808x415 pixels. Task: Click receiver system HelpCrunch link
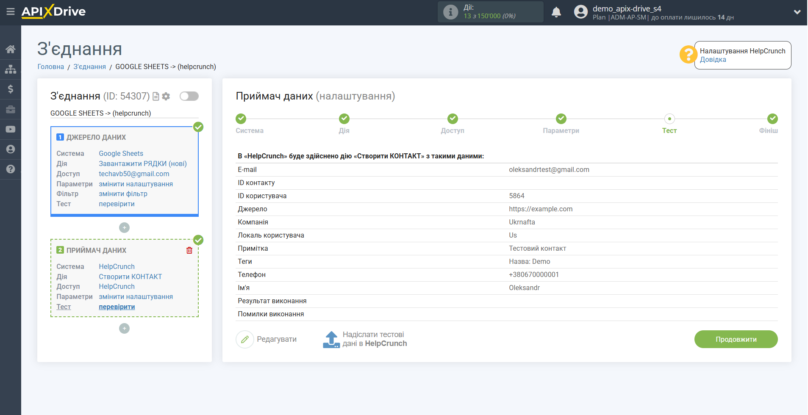117,267
